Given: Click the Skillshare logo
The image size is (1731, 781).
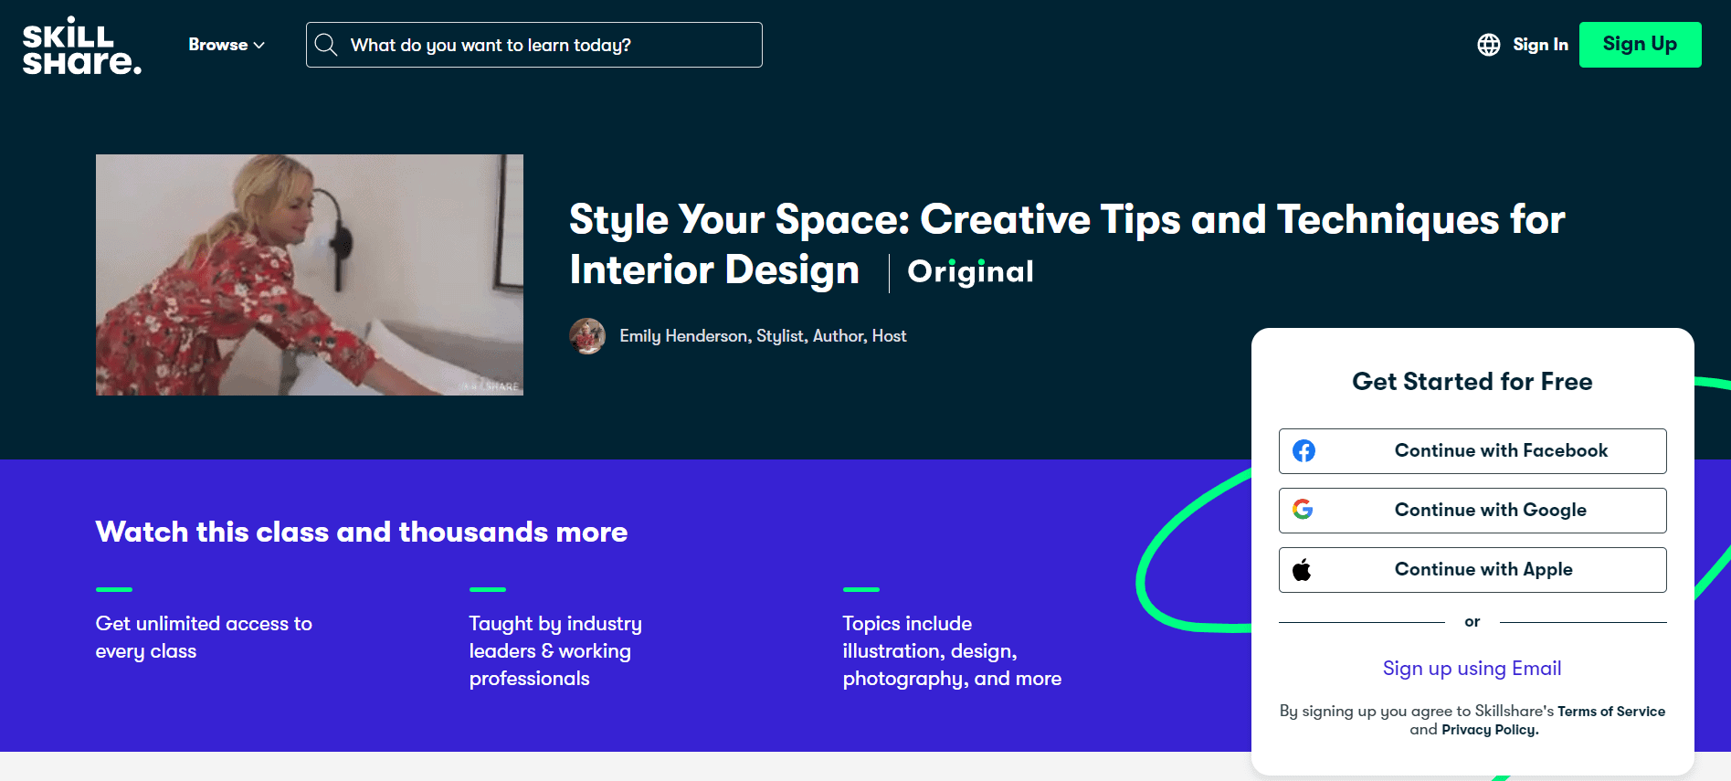Looking at the screenshot, I should [x=80, y=44].
